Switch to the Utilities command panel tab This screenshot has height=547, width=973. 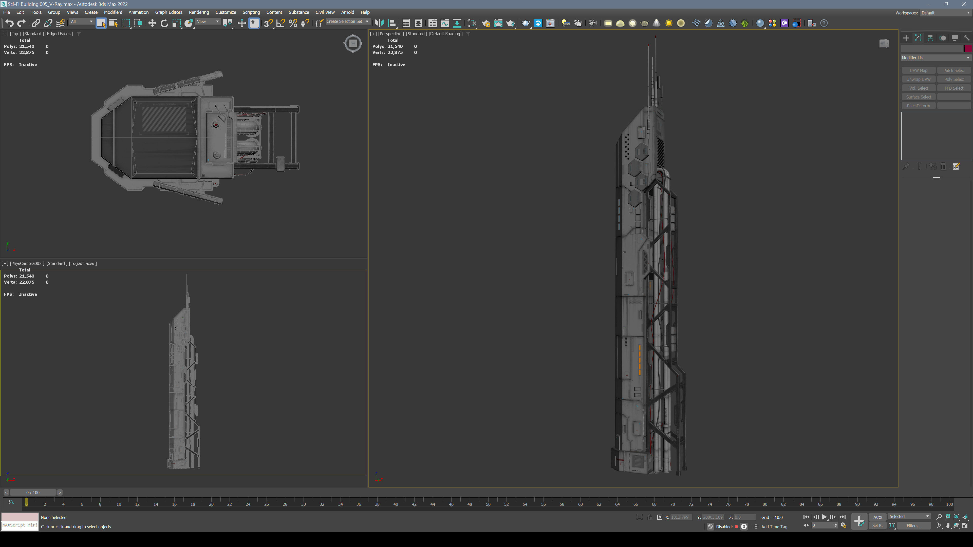[967, 38]
